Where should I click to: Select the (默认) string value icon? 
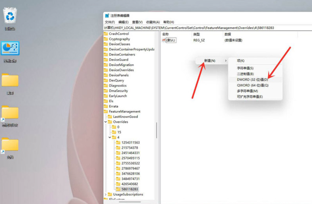point(164,40)
